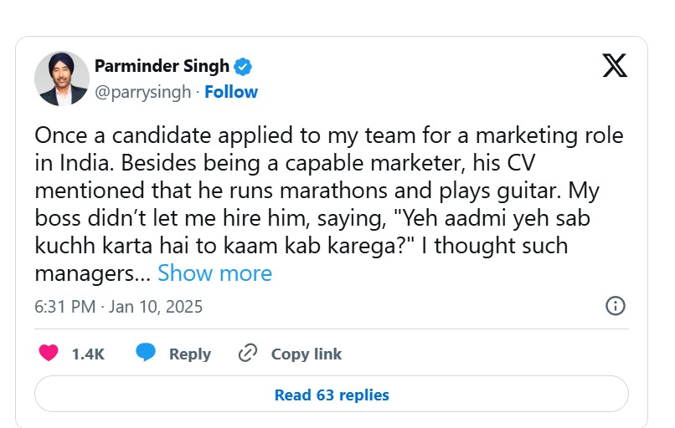Image resolution: width=675 pixels, height=428 pixels.
Task: Click the Jan 10, 2025 date
Action: coord(156,307)
